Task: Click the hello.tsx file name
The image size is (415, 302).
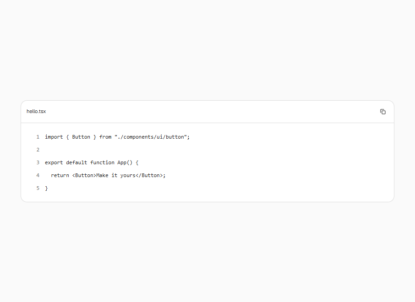Action: [x=36, y=111]
